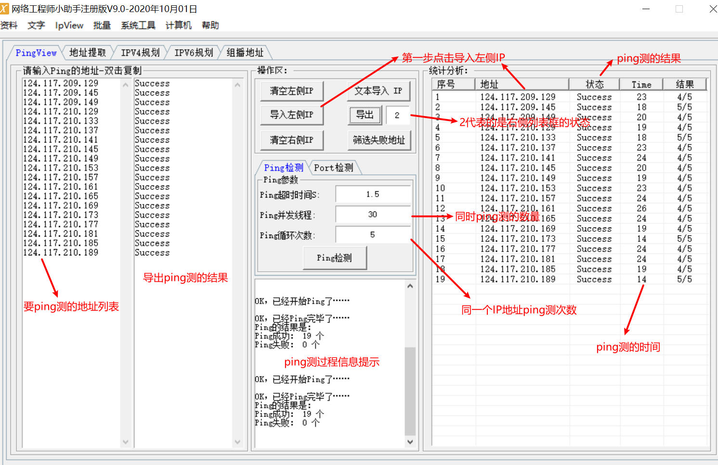This screenshot has width=718, height=465.
Task: Click the 清空左侧IP button
Action: point(291,91)
